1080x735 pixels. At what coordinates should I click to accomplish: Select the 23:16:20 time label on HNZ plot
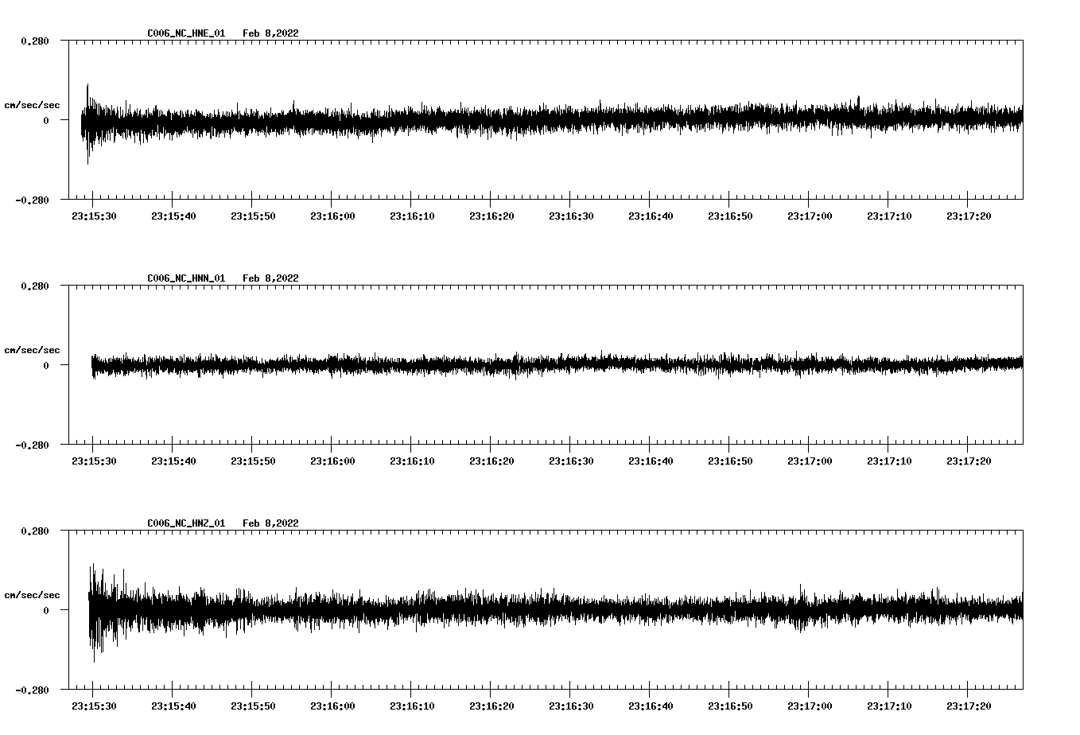491,706
